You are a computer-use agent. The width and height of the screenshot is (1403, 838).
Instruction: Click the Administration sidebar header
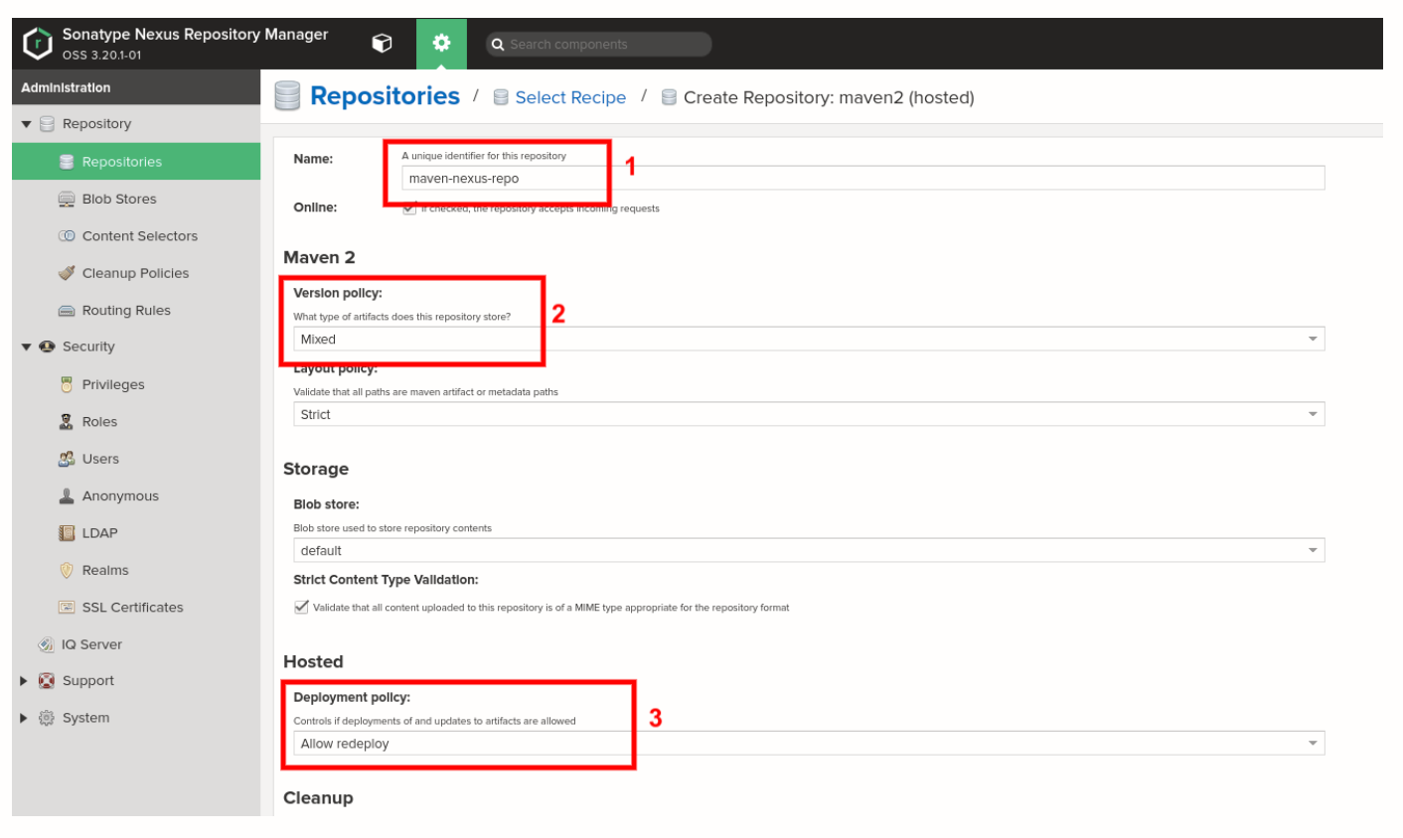[136, 87]
